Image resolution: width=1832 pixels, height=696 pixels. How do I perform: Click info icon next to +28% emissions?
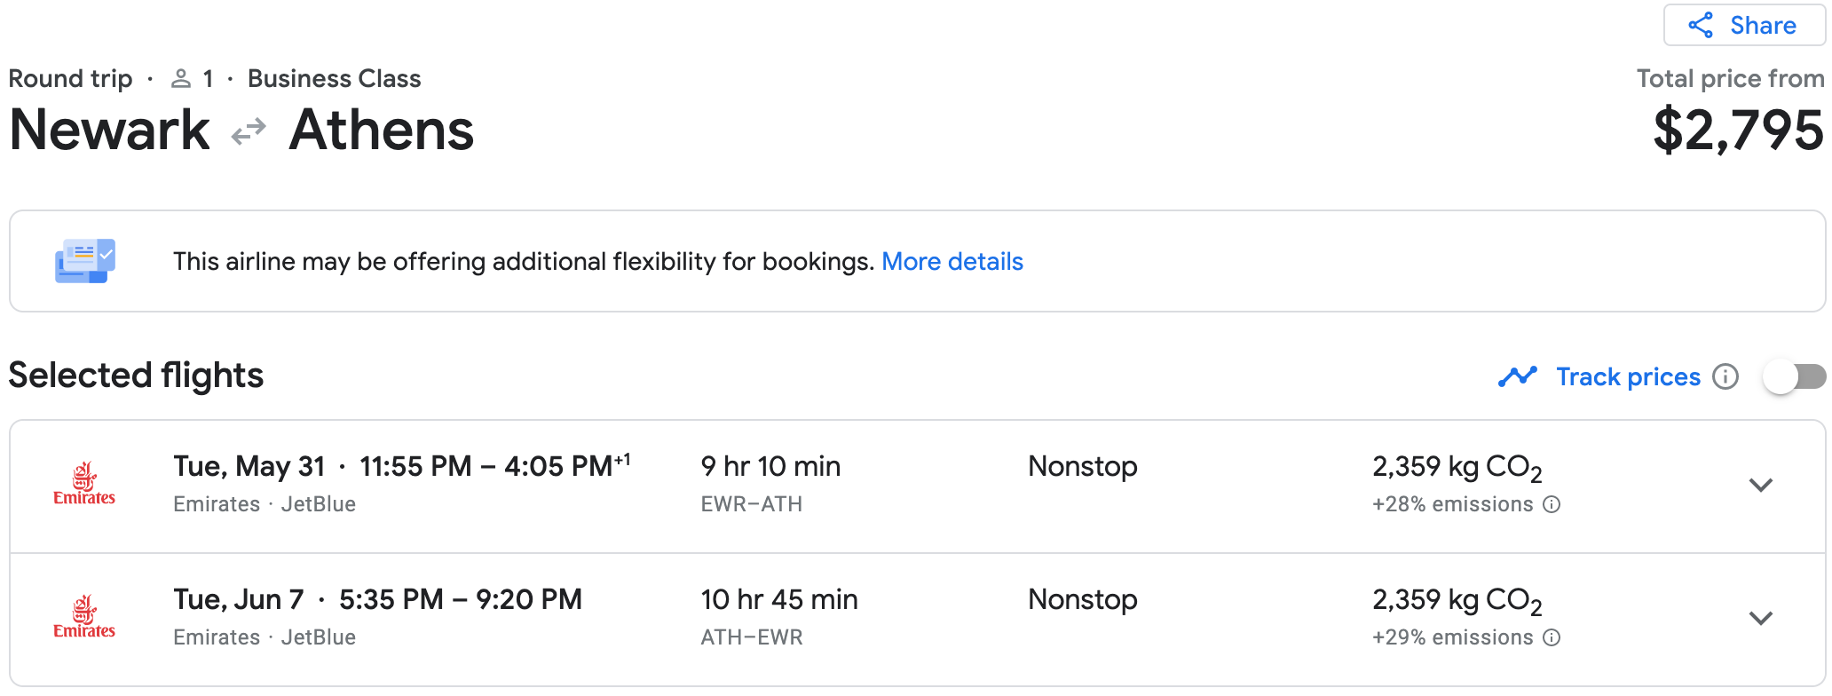pos(1552,504)
